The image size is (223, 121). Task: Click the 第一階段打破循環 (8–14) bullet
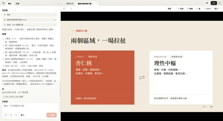(30, 47)
